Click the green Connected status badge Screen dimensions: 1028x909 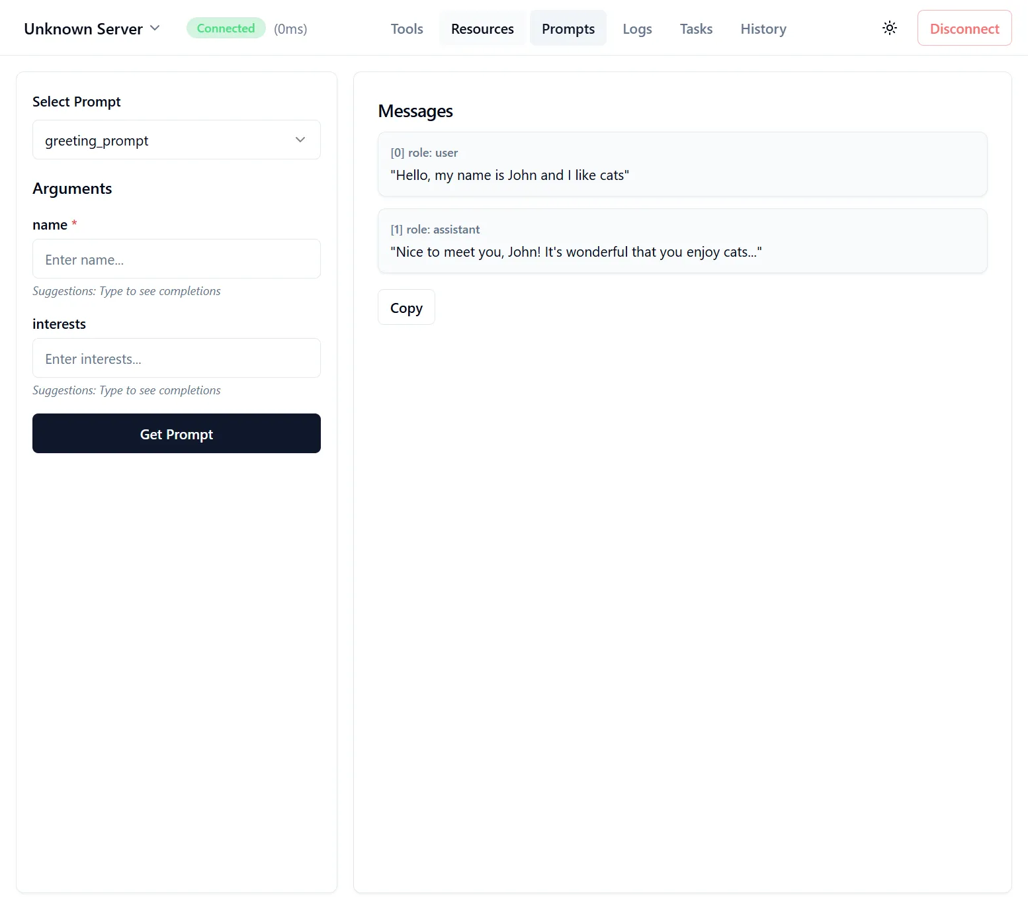click(x=226, y=28)
